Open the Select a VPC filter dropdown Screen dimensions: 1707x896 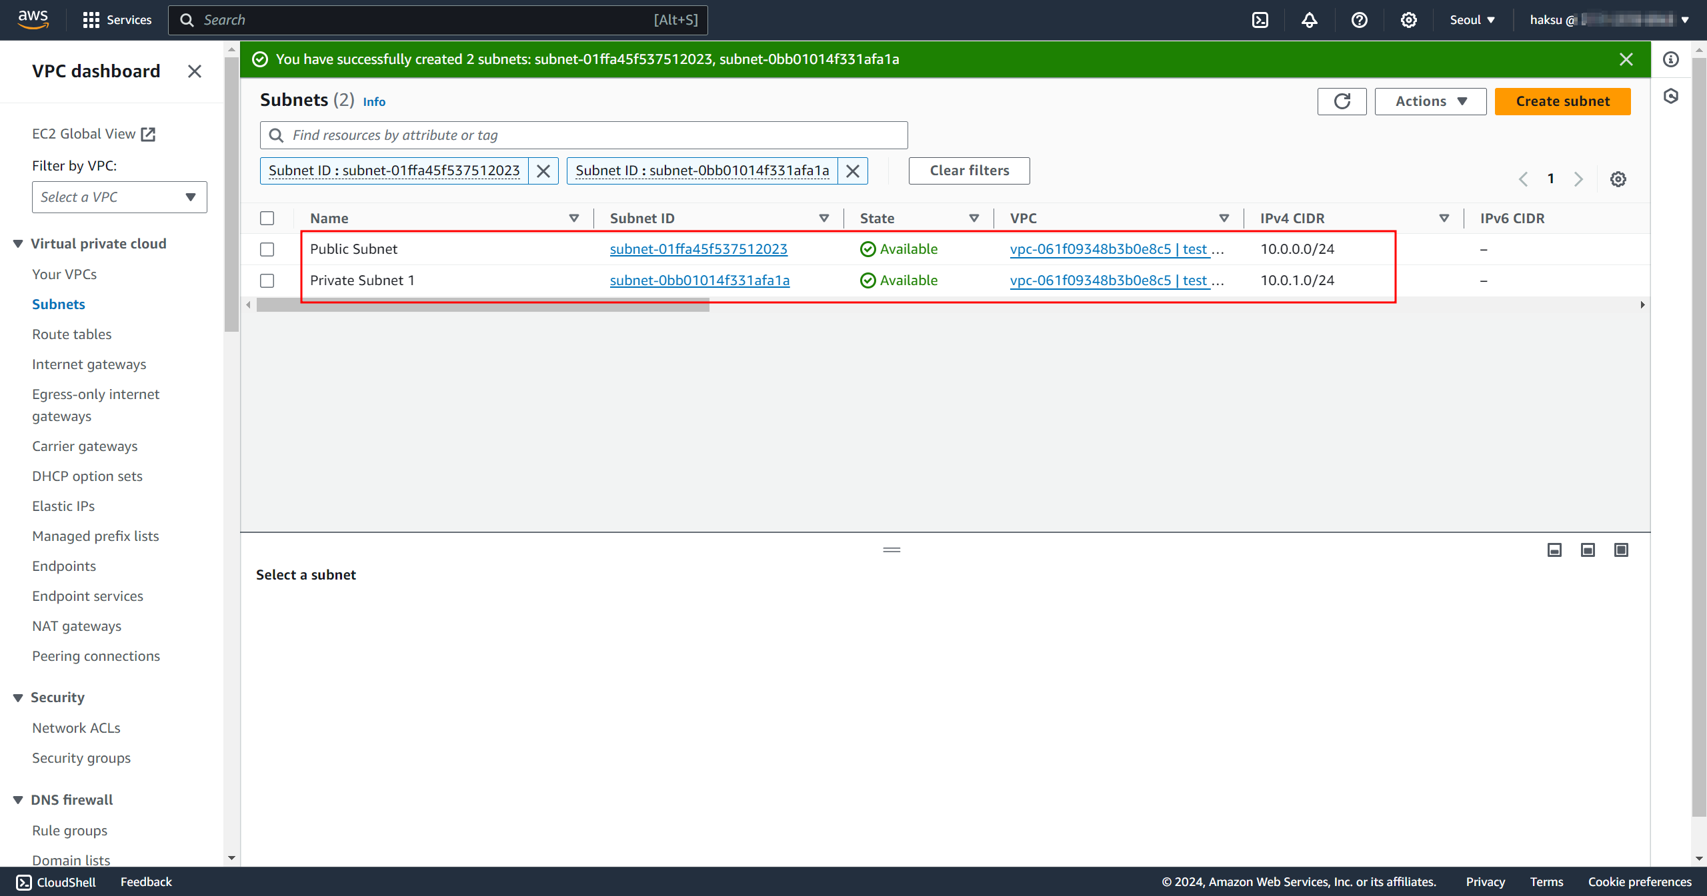click(x=119, y=197)
